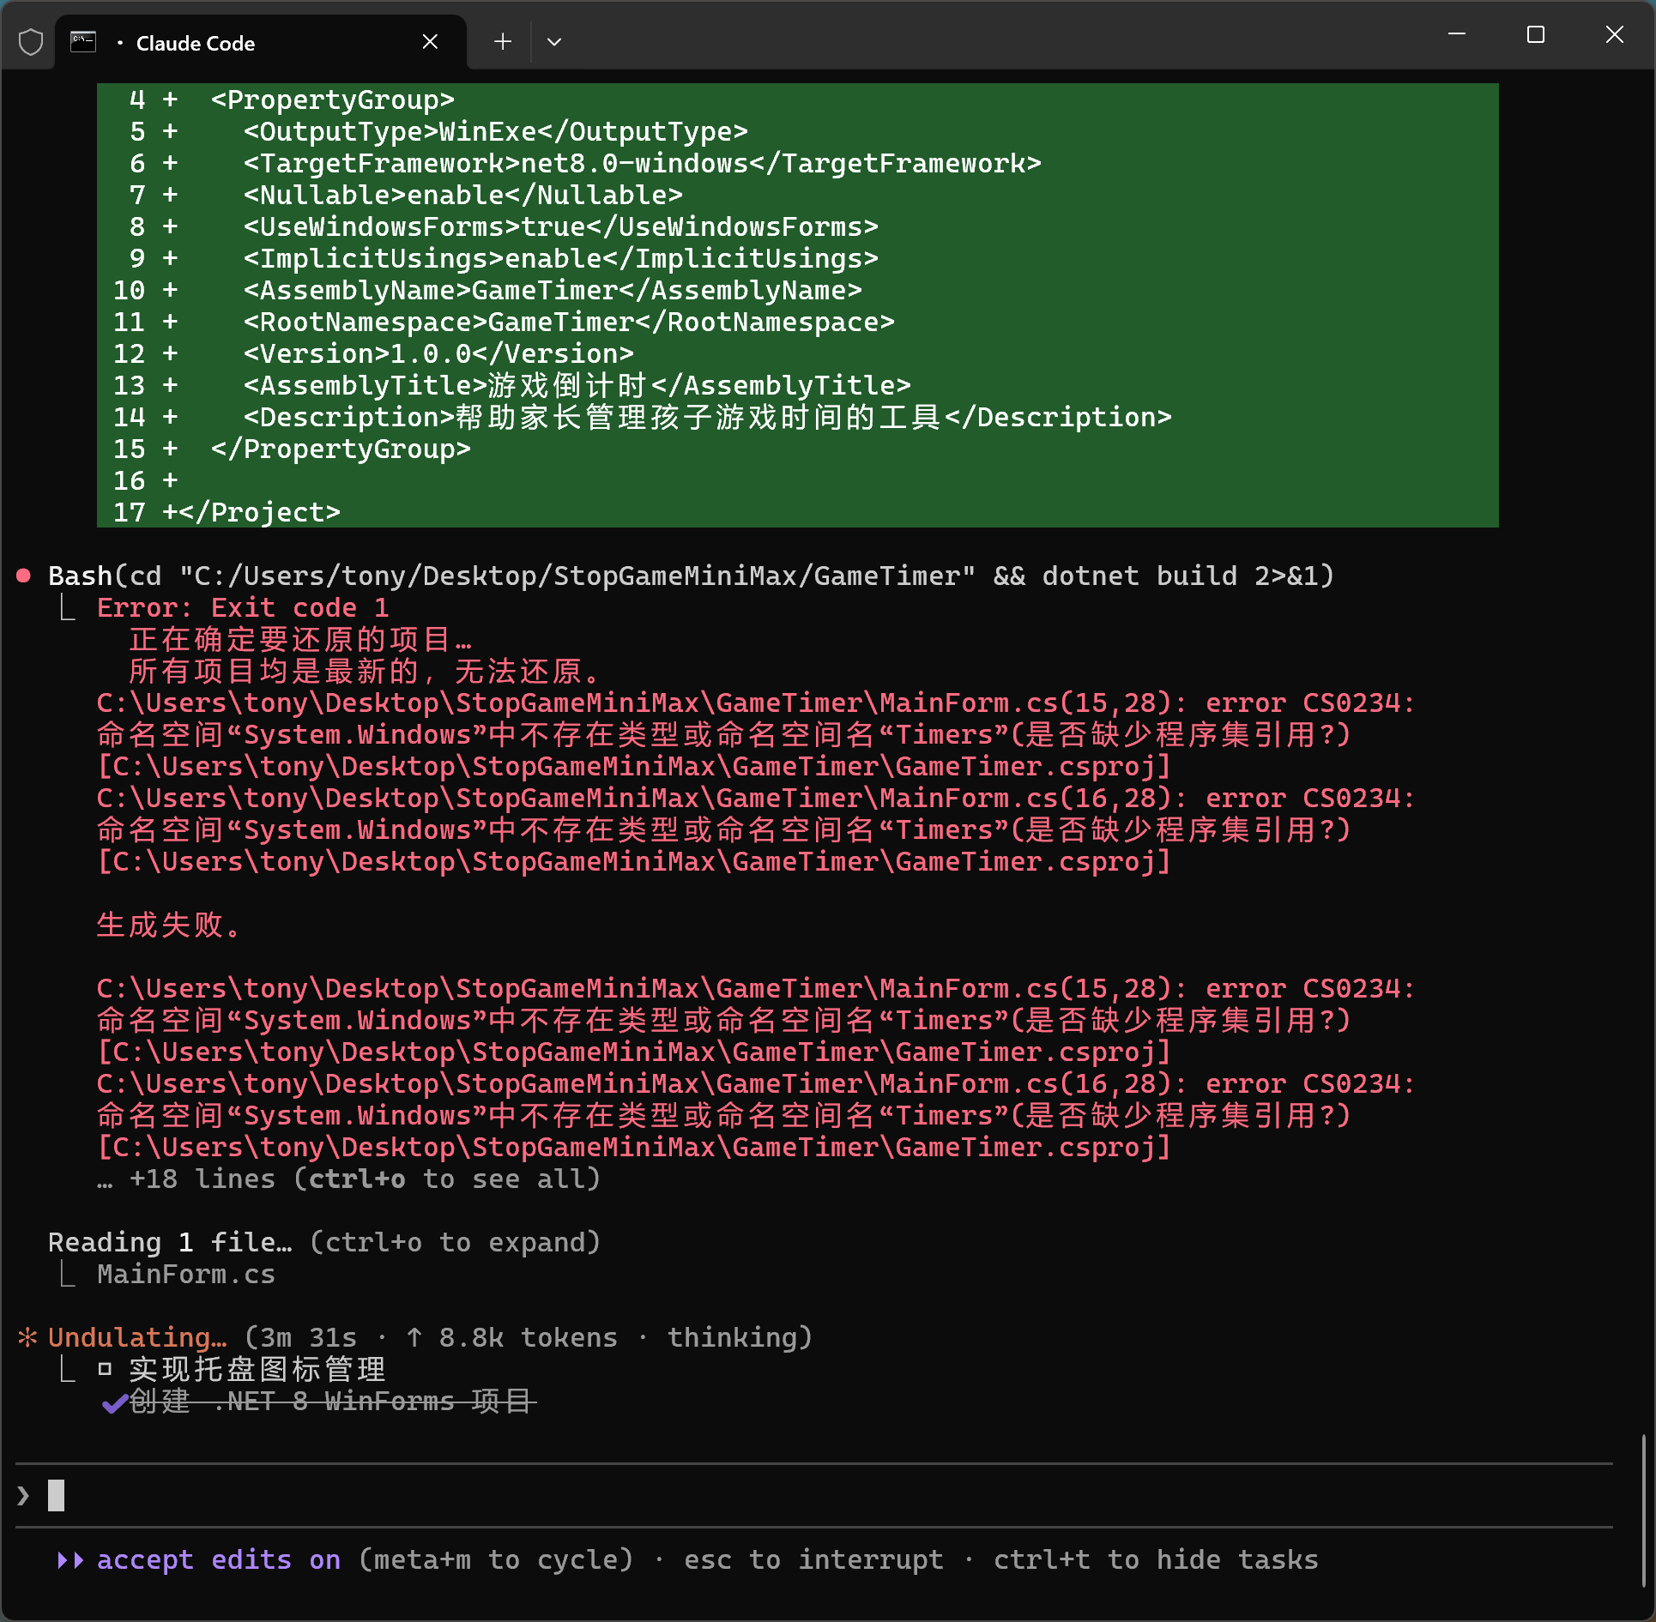
Task: Click the prompt chevron at the input line
Action: [x=23, y=1496]
